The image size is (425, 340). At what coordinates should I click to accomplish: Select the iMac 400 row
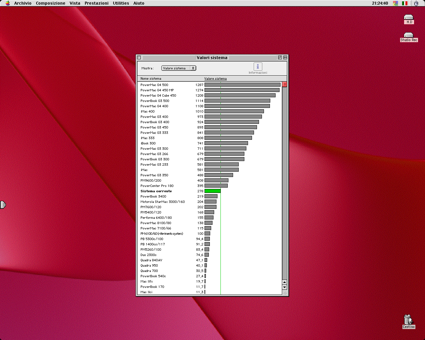point(210,111)
